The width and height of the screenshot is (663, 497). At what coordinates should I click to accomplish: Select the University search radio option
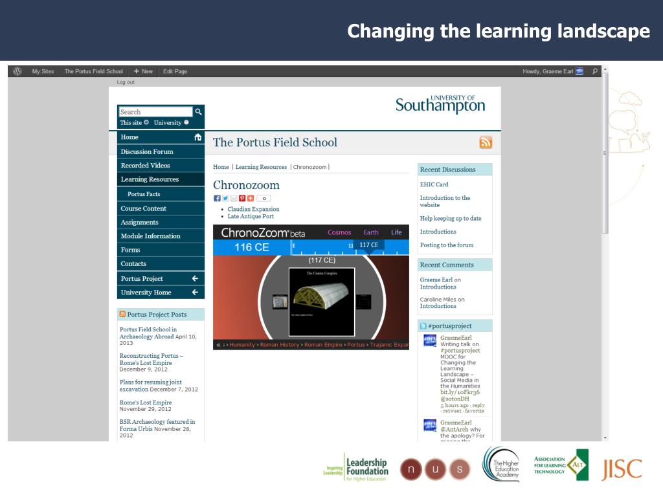[186, 122]
